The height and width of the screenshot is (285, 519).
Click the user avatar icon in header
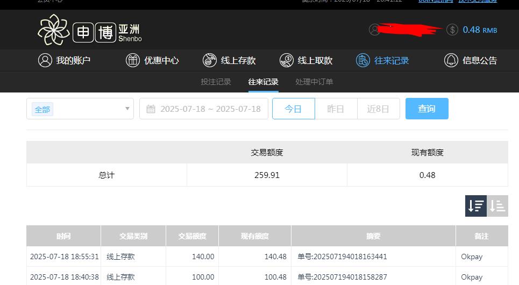click(374, 30)
